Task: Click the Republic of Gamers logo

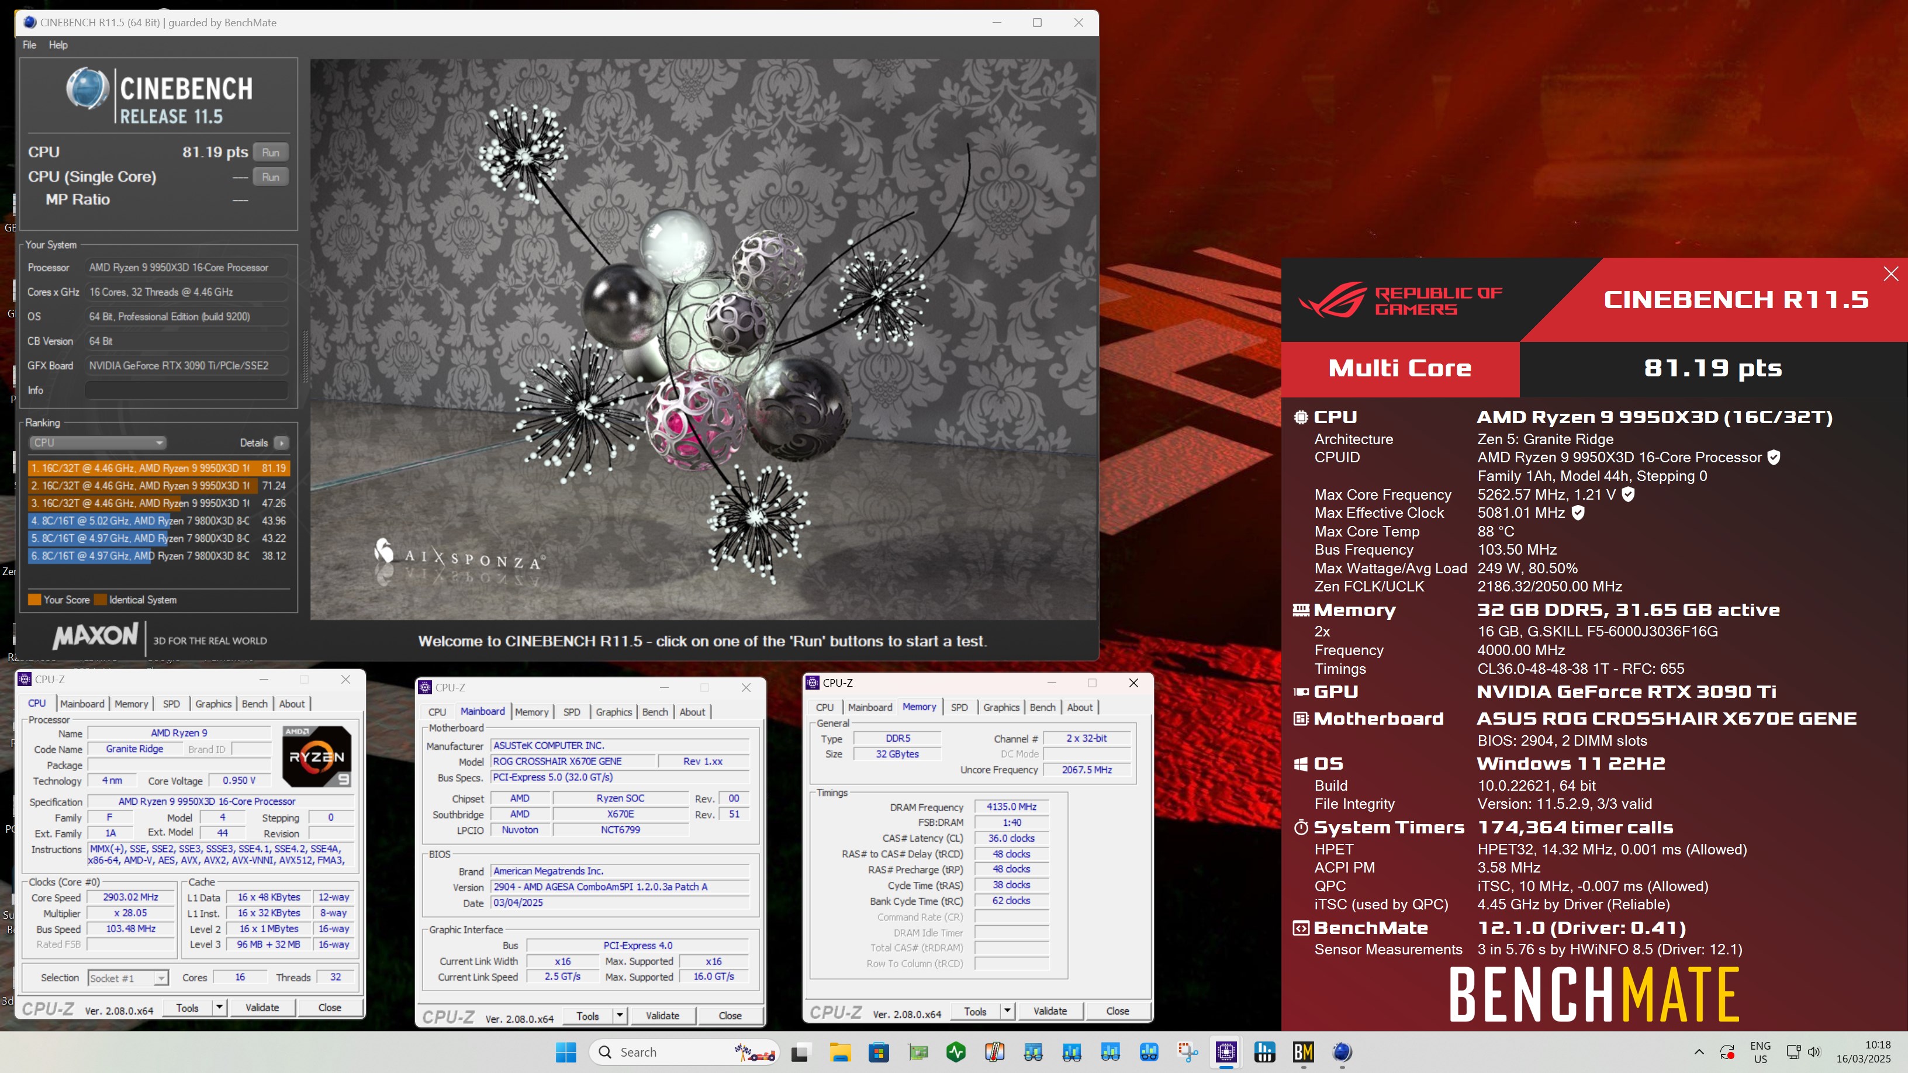Action: 1401,299
